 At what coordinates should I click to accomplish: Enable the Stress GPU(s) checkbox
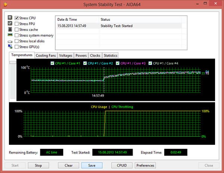[x=16, y=47]
